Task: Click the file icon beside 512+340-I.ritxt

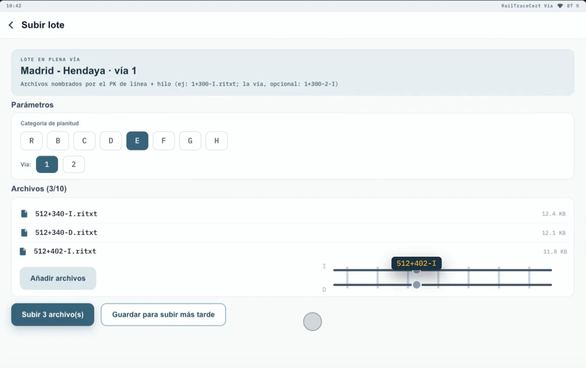Action: [24, 213]
